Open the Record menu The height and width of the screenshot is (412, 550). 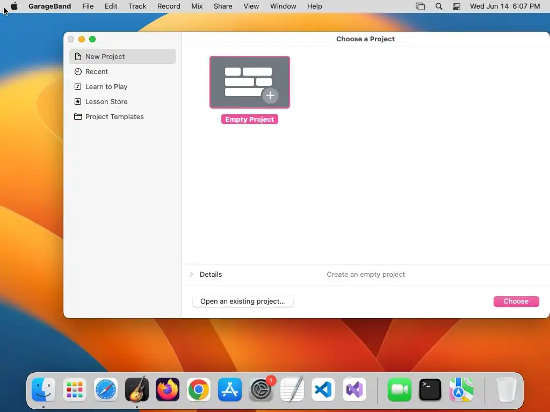pyautogui.click(x=169, y=6)
